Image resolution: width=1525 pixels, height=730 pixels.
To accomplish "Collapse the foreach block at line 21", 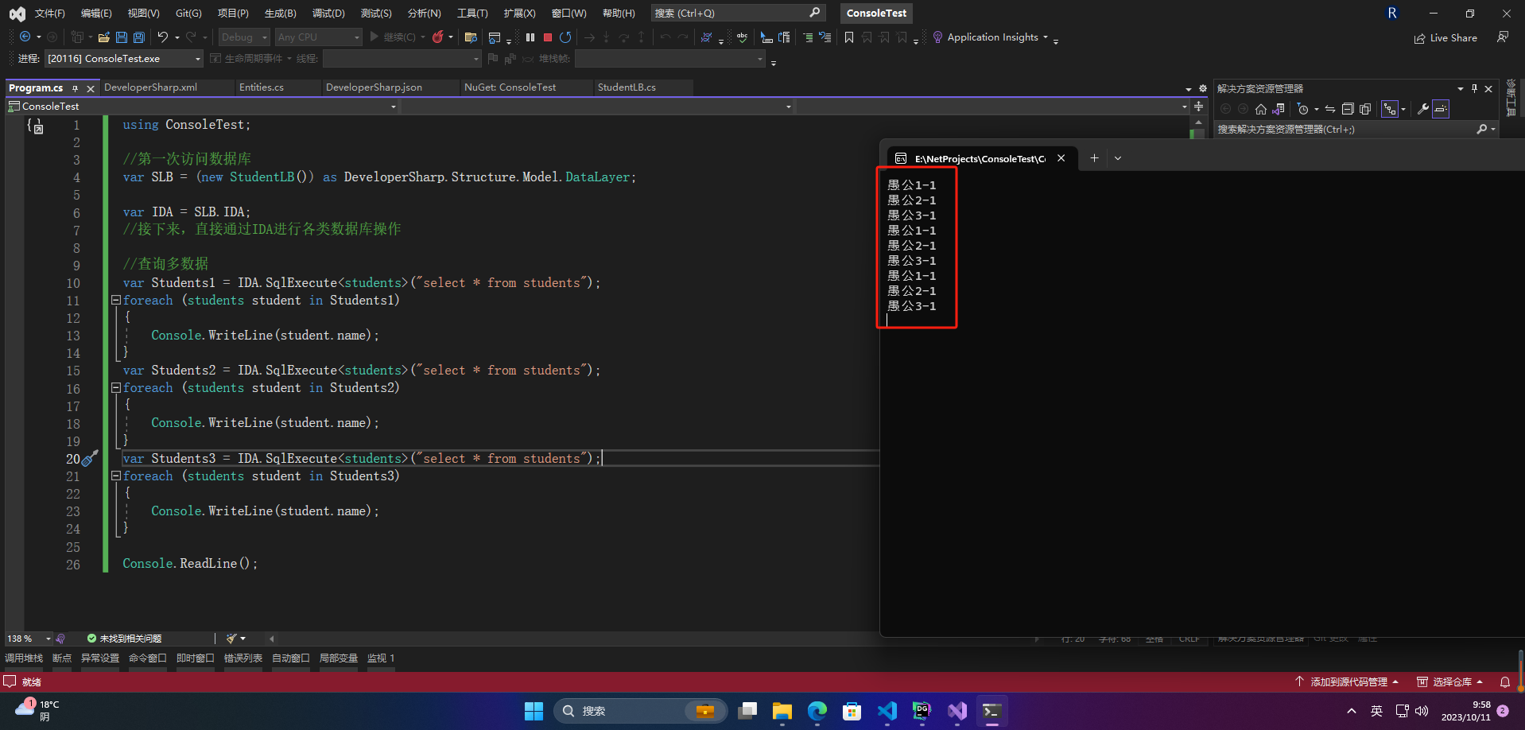I will point(116,476).
